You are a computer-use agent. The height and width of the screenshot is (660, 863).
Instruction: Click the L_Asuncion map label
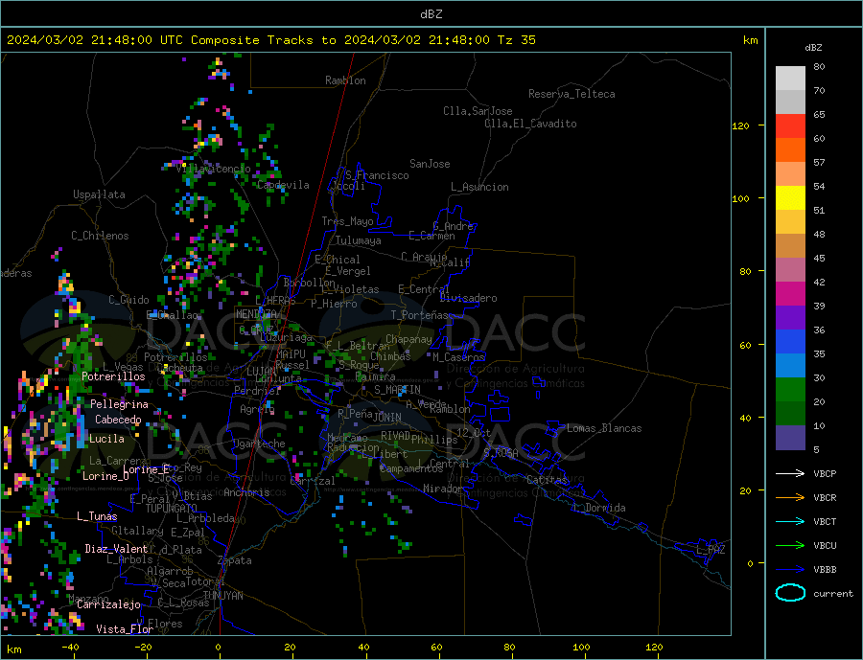pos(479,187)
